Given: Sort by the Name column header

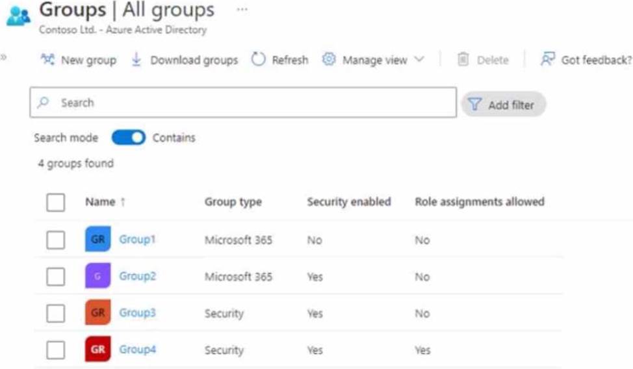Looking at the screenshot, I should (100, 201).
